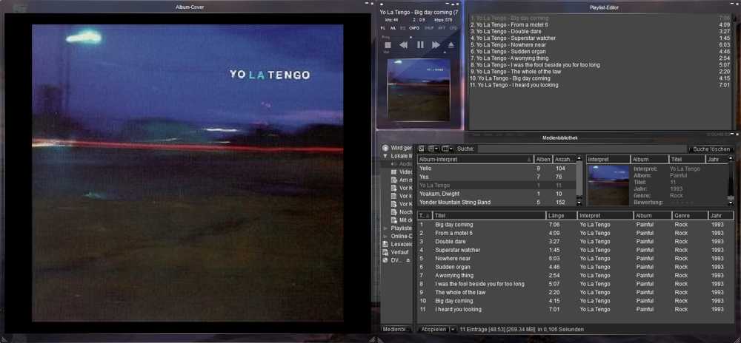Collapse the Lokale Medien tree node
This screenshot has height=343, width=741.
(x=385, y=156)
